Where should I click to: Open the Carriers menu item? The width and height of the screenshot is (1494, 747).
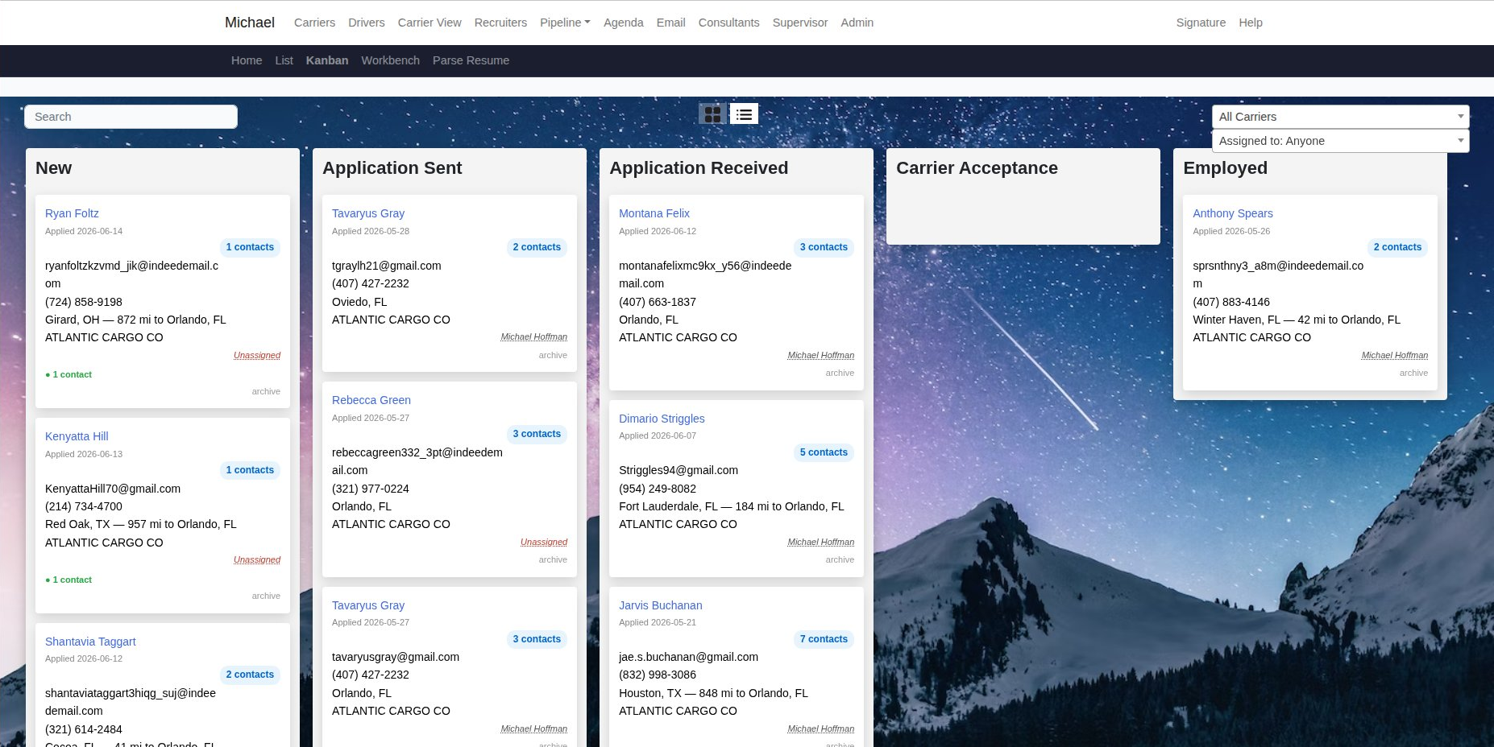314,23
